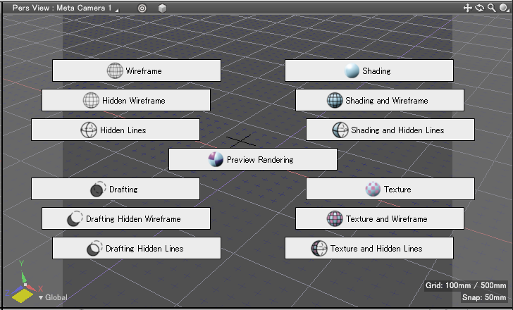Click the Snap: 50mm label

point(484,297)
